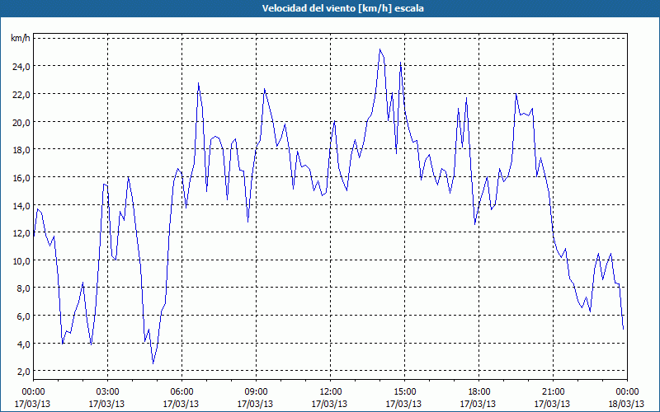Click the chart title 'Velocidad del viento [km/h] escala'
Screen dimensions: 660x412
[342, 8]
